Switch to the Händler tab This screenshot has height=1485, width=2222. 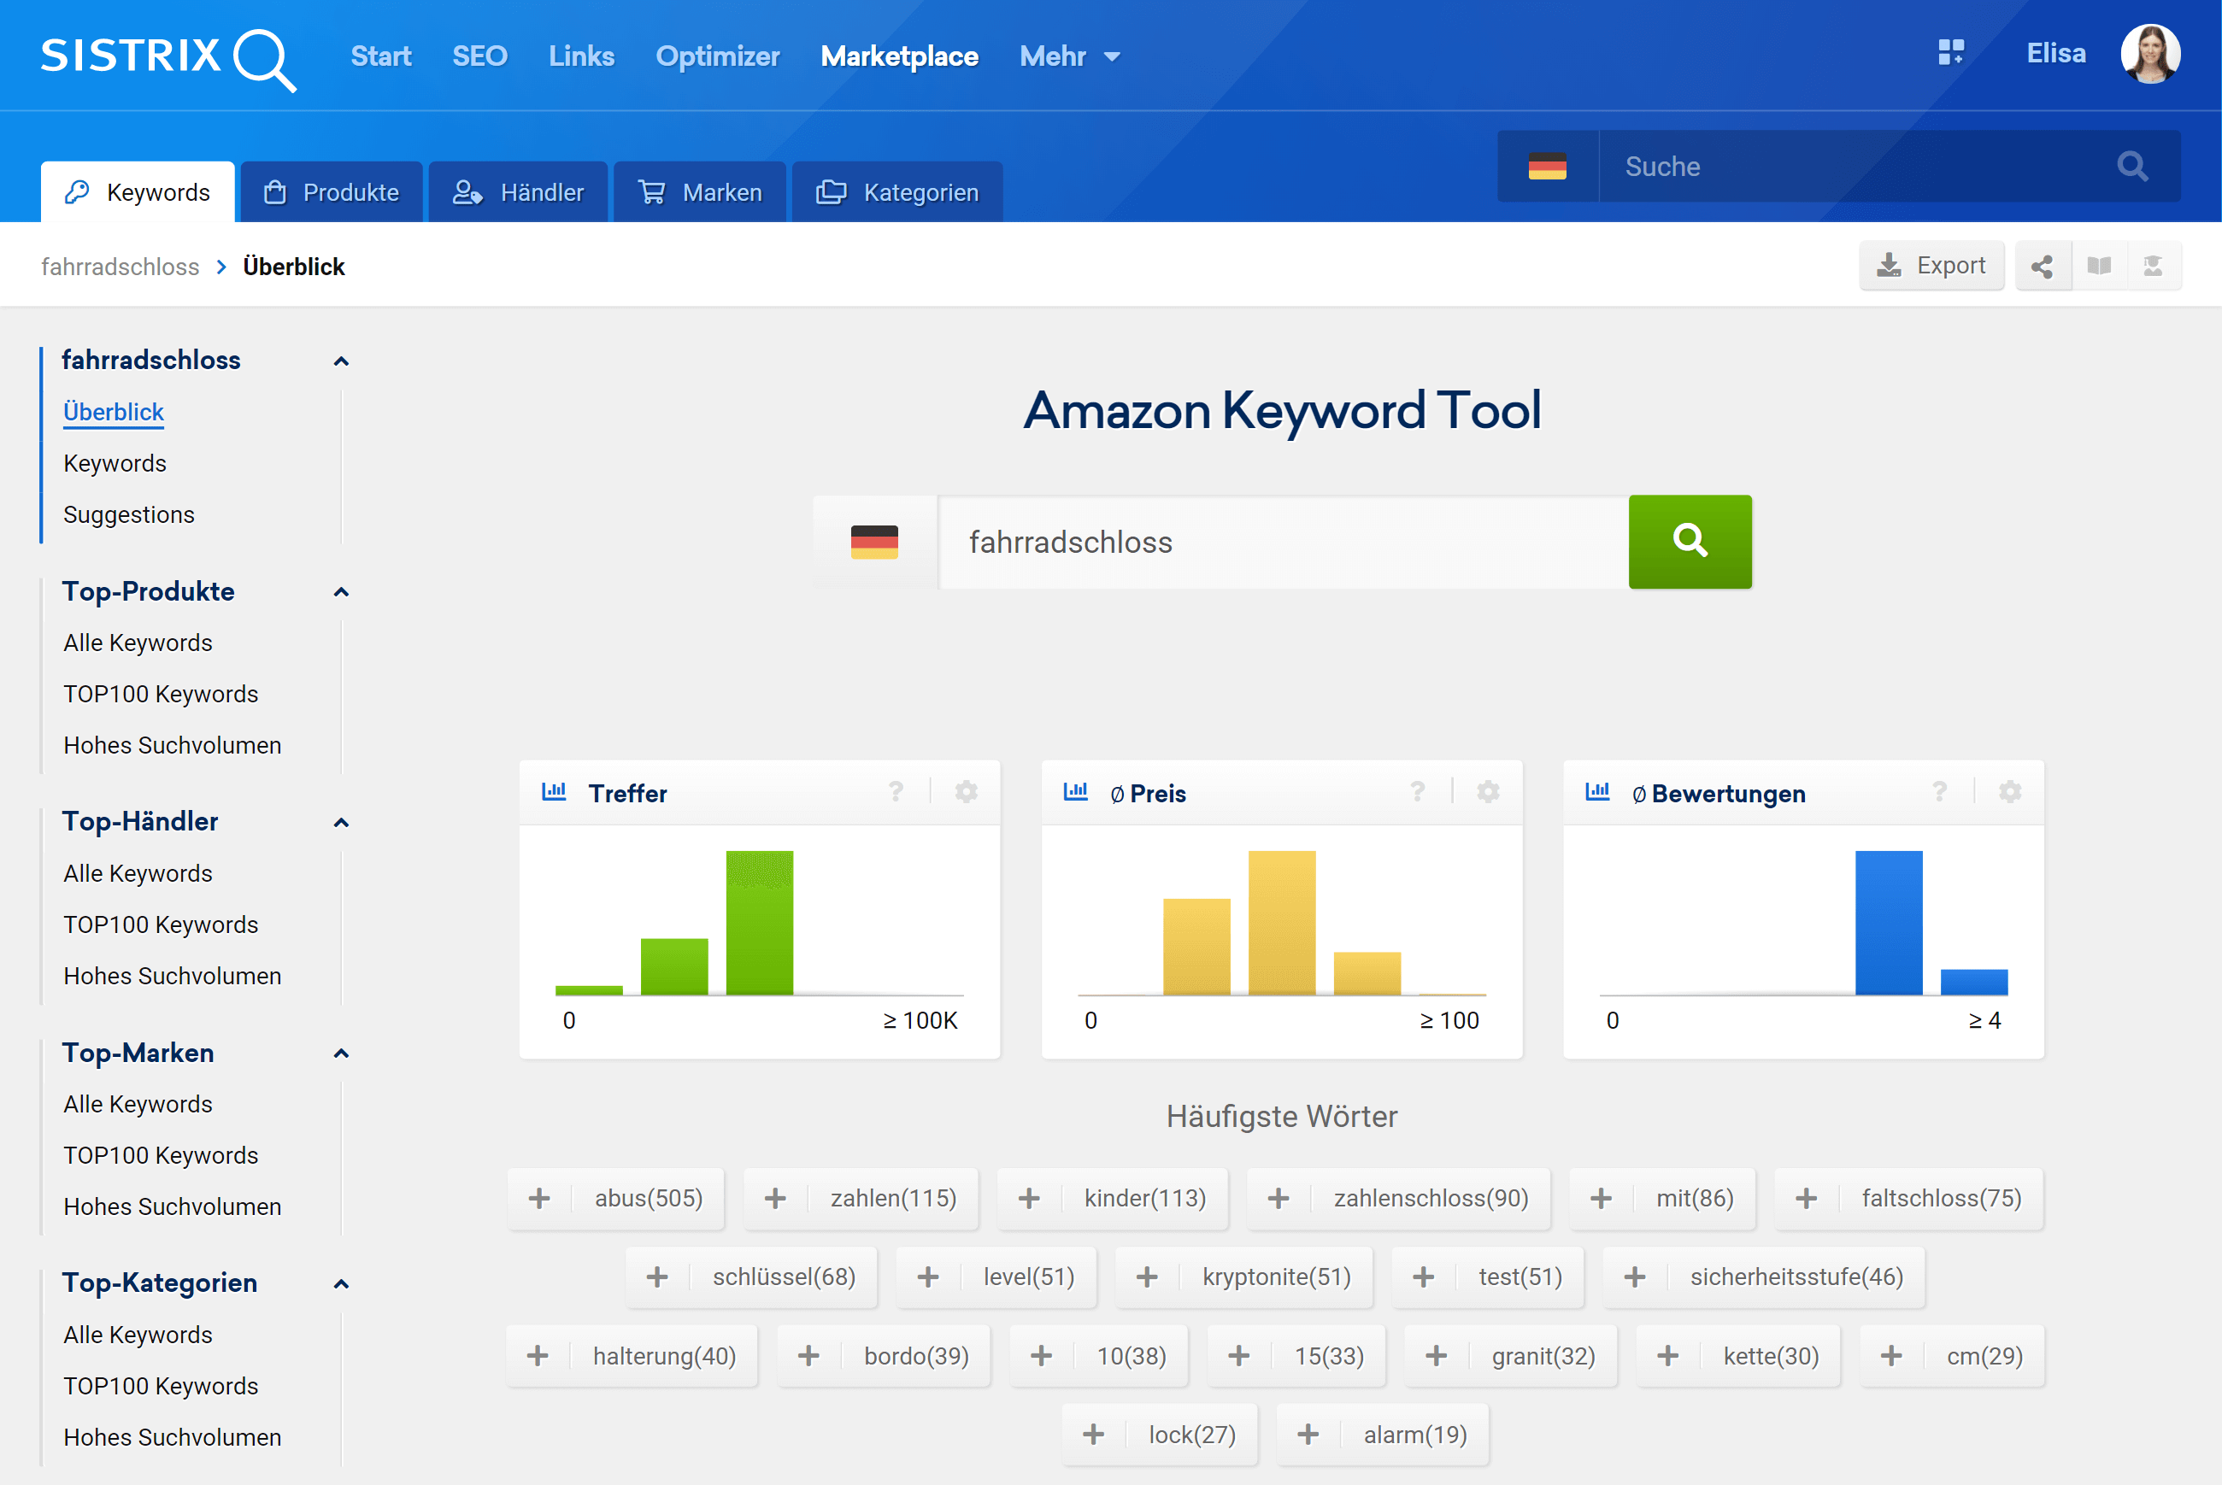[518, 192]
